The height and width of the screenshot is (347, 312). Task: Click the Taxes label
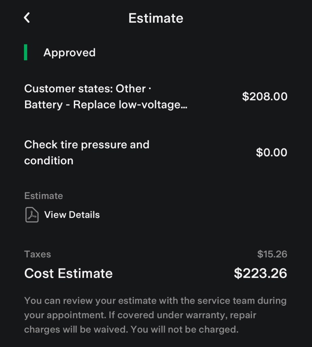(x=38, y=254)
